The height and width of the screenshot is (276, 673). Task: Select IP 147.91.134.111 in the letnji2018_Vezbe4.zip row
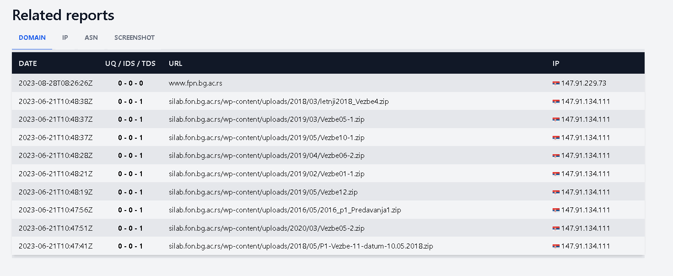[586, 102]
